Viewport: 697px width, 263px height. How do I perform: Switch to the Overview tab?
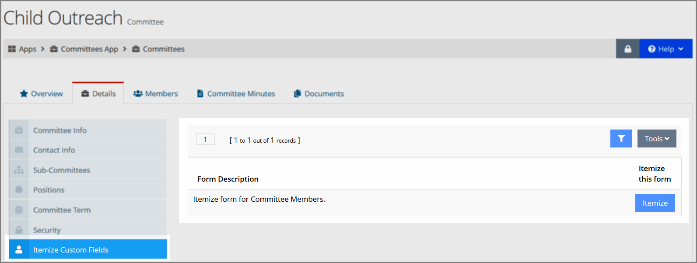42,94
